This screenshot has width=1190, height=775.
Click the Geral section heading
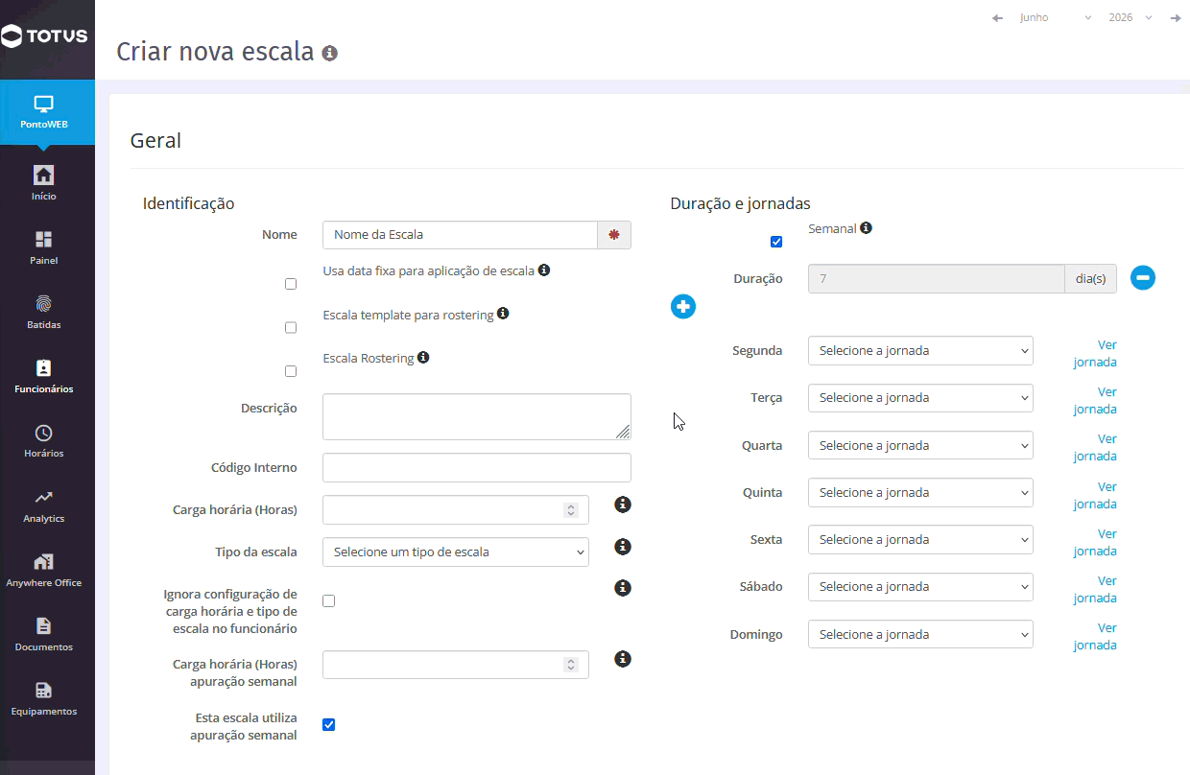click(155, 140)
